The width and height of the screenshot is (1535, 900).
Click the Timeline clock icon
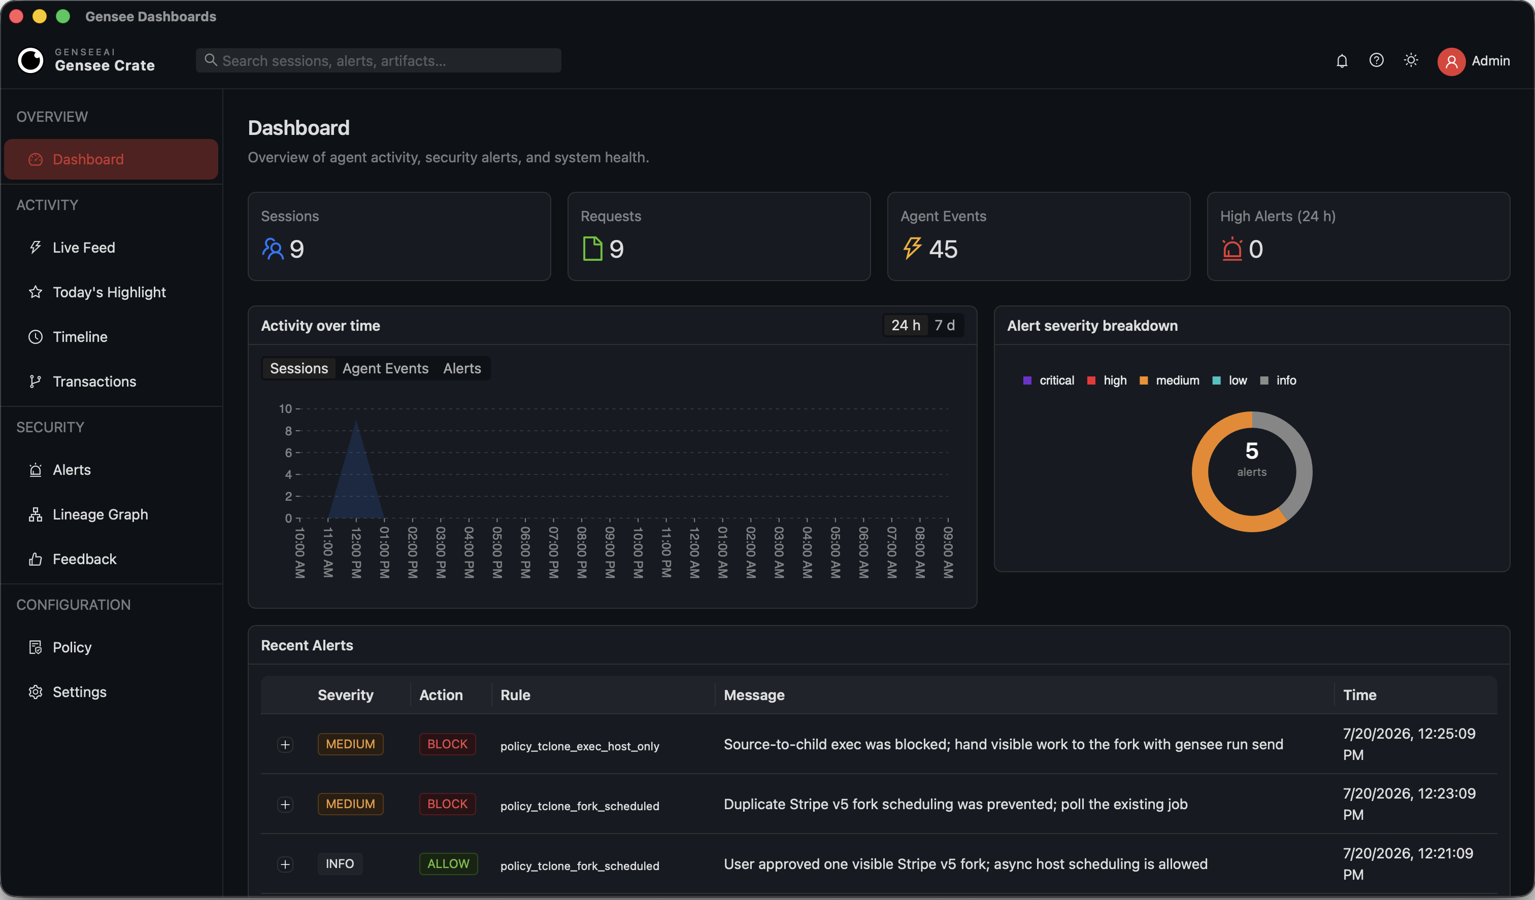(x=36, y=337)
